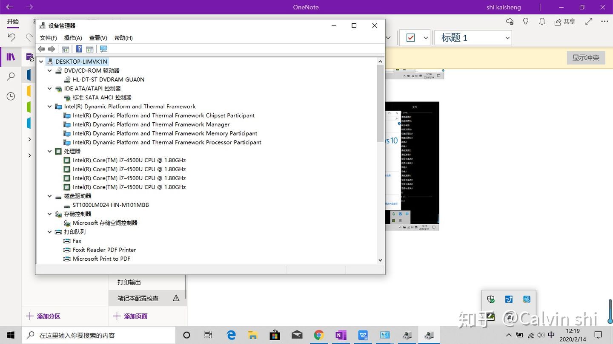Open recent notes clock icon in OneNote
The width and height of the screenshot is (613, 344).
click(x=11, y=96)
